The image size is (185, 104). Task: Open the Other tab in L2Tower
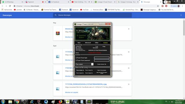pyautogui.click(x=97, y=43)
